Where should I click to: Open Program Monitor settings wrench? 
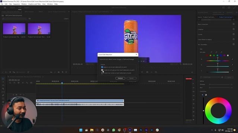[180, 64]
